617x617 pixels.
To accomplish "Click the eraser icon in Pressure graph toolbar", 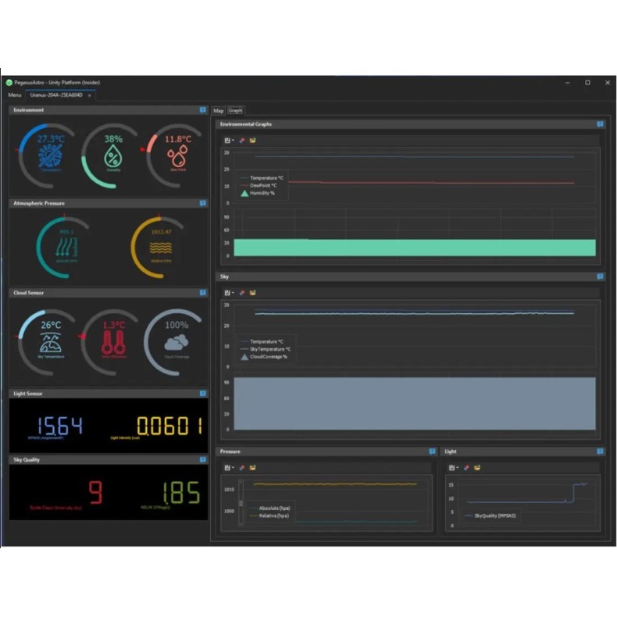I will click(242, 468).
